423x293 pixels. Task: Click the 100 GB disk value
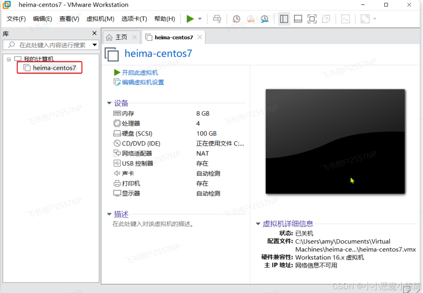(207, 134)
